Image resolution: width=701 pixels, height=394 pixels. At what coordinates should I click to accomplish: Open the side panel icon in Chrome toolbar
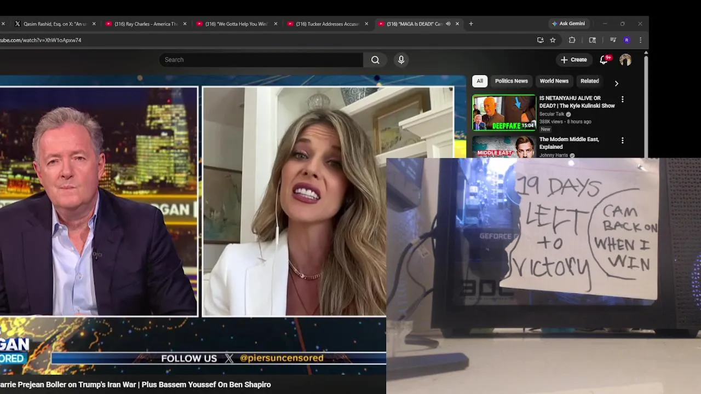593,40
